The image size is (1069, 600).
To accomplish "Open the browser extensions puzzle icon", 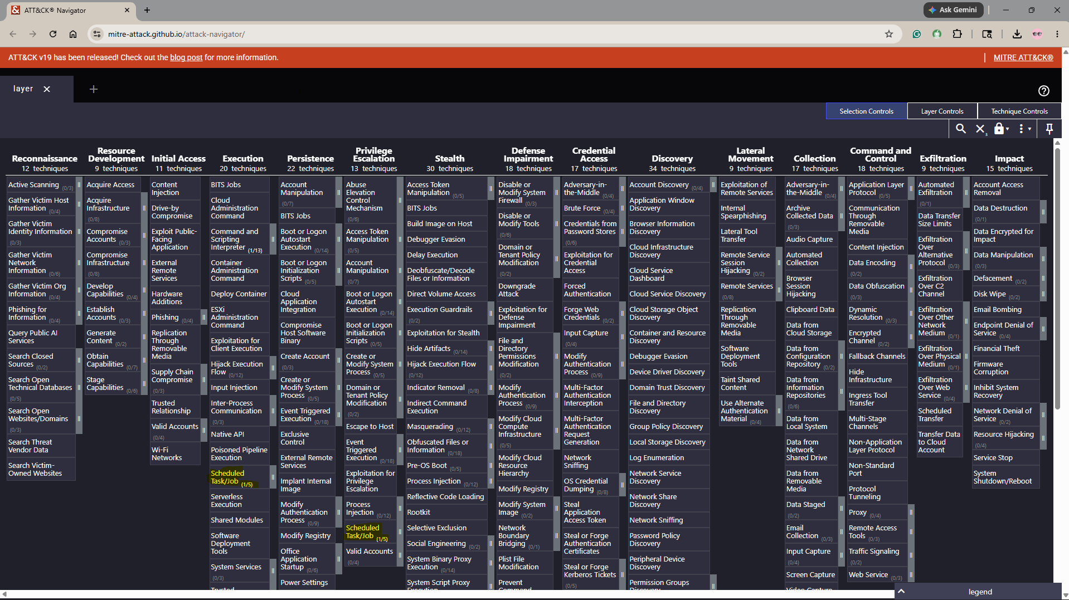I will 957,34.
